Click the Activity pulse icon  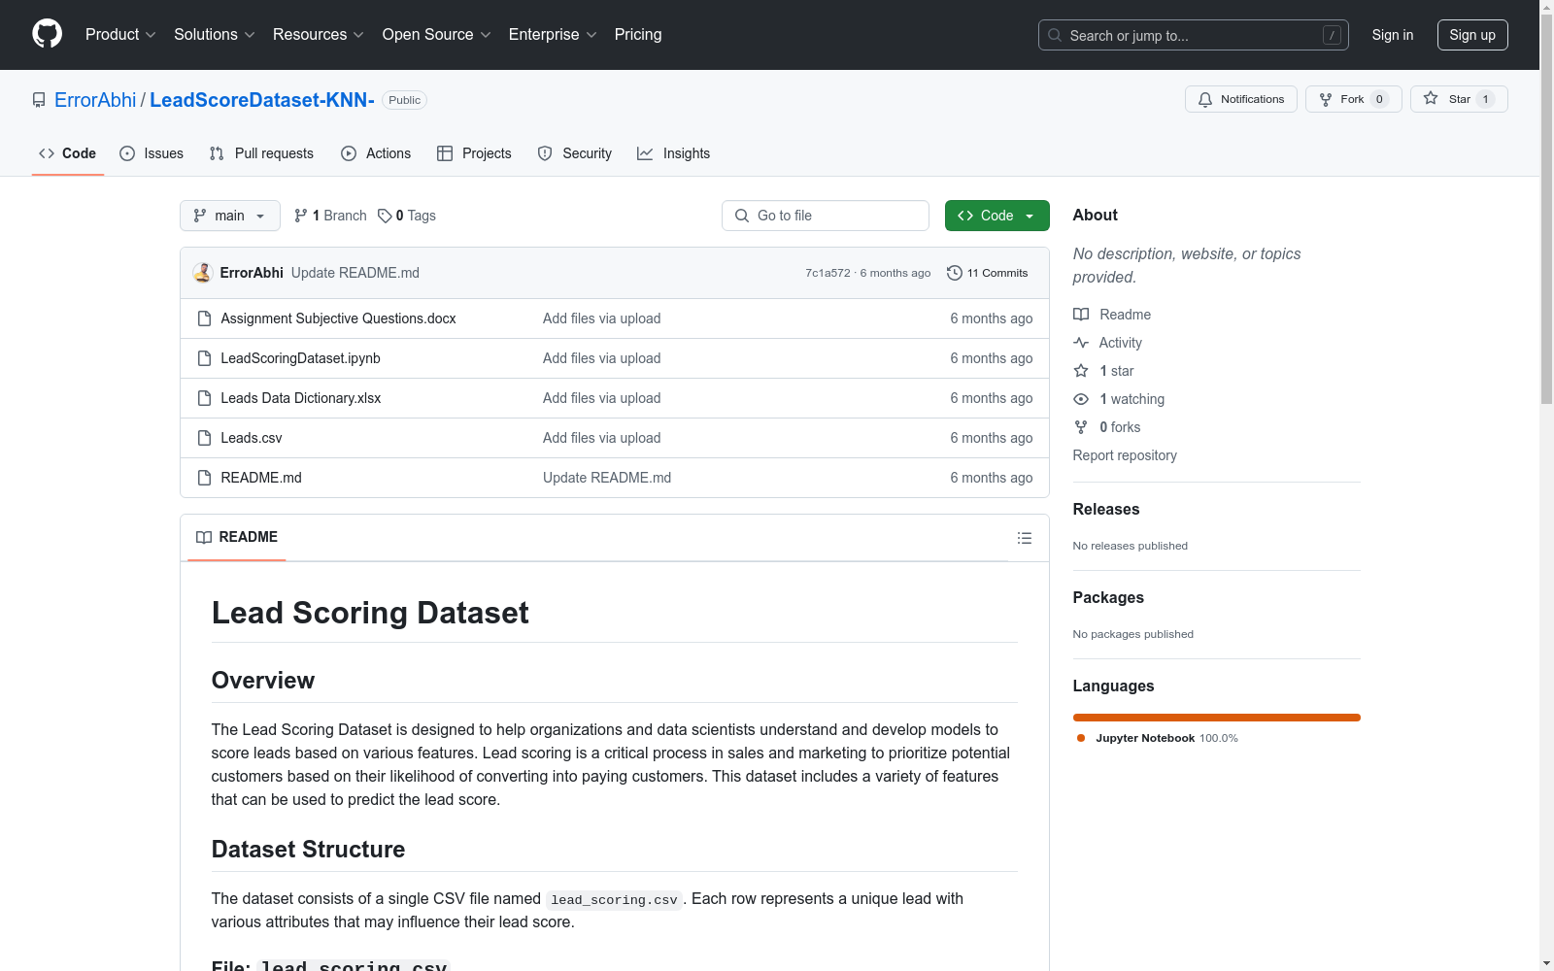point(1081,343)
